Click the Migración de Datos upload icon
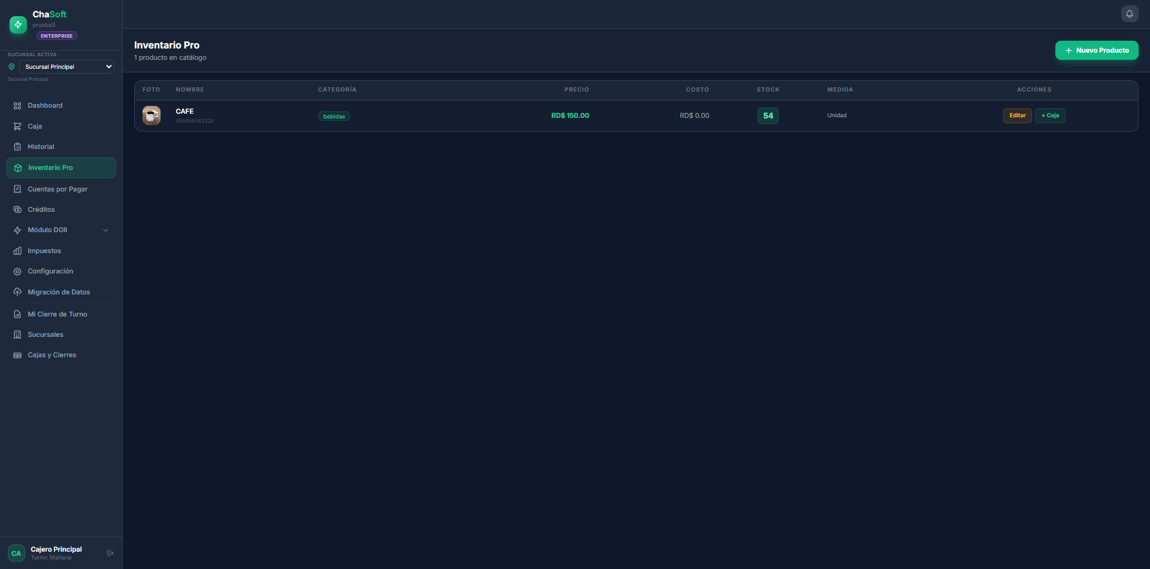This screenshot has width=1150, height=569. point(17,292)
